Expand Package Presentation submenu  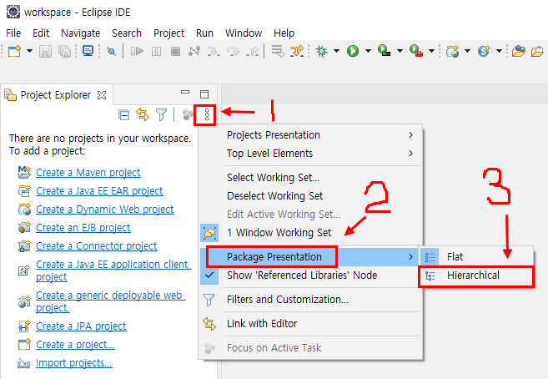point(310,257)
